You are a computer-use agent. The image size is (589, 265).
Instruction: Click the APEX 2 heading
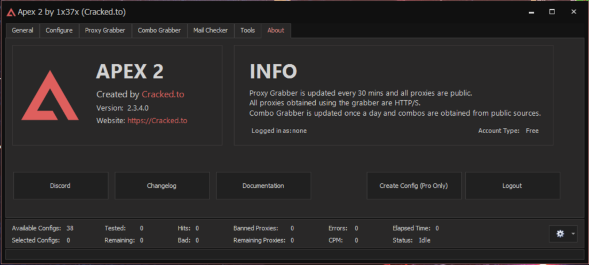point(129,71)
